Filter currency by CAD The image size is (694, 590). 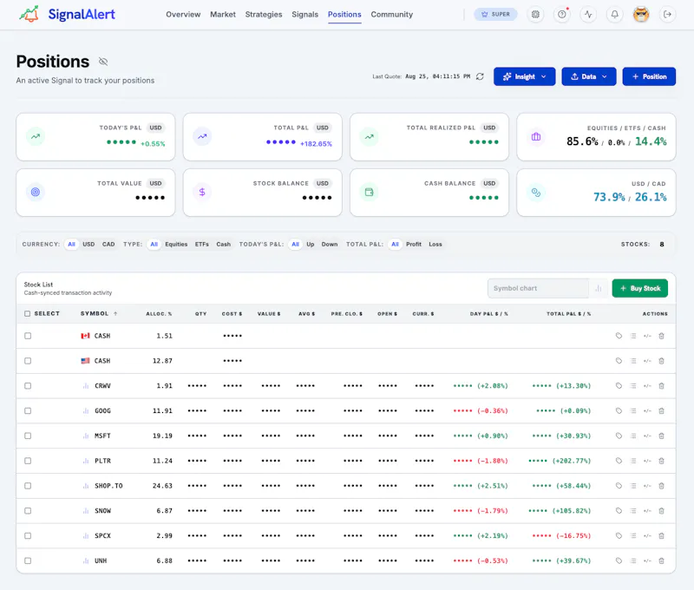[x=108, y=245]
